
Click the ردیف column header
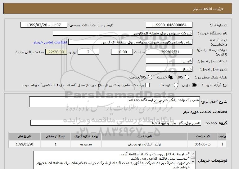222,136
